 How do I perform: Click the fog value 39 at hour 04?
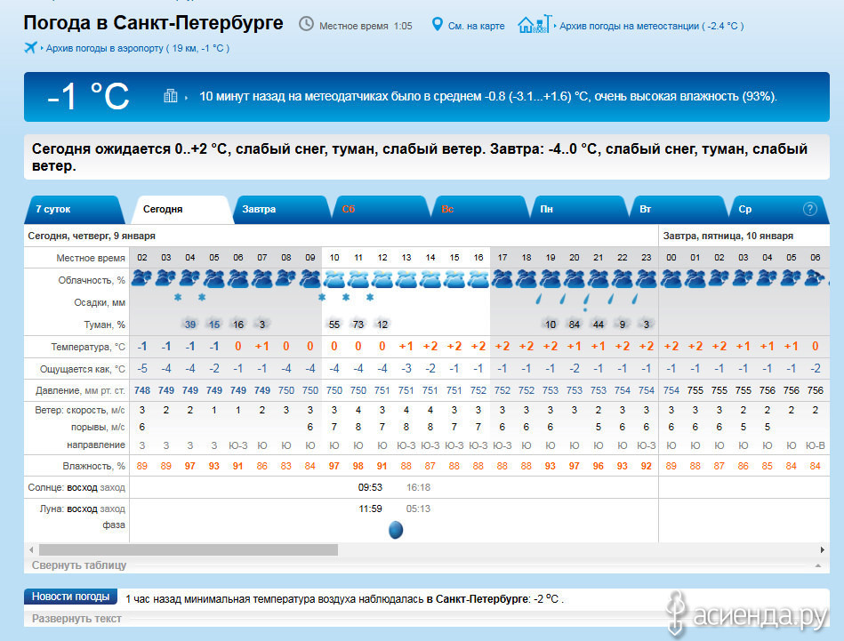click(190, 325)
